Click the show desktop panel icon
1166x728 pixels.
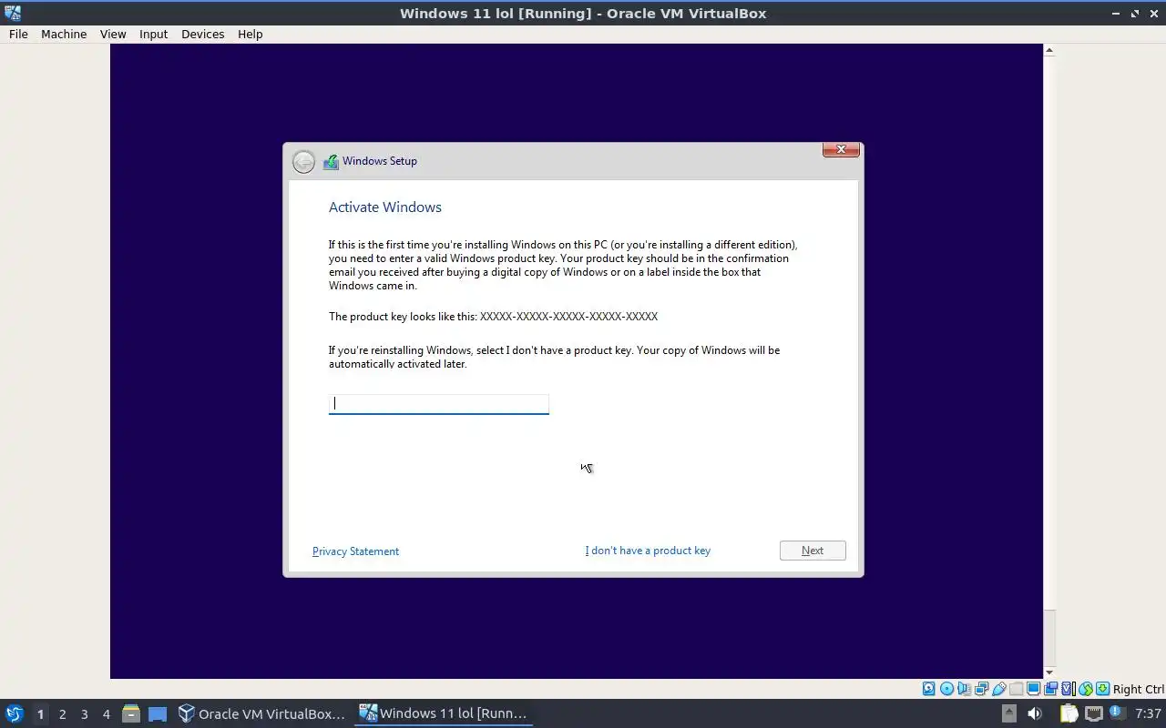point(158,714)
